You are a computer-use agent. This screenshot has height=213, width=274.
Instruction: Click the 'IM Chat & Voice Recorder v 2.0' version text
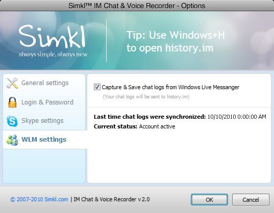point(112,199)
